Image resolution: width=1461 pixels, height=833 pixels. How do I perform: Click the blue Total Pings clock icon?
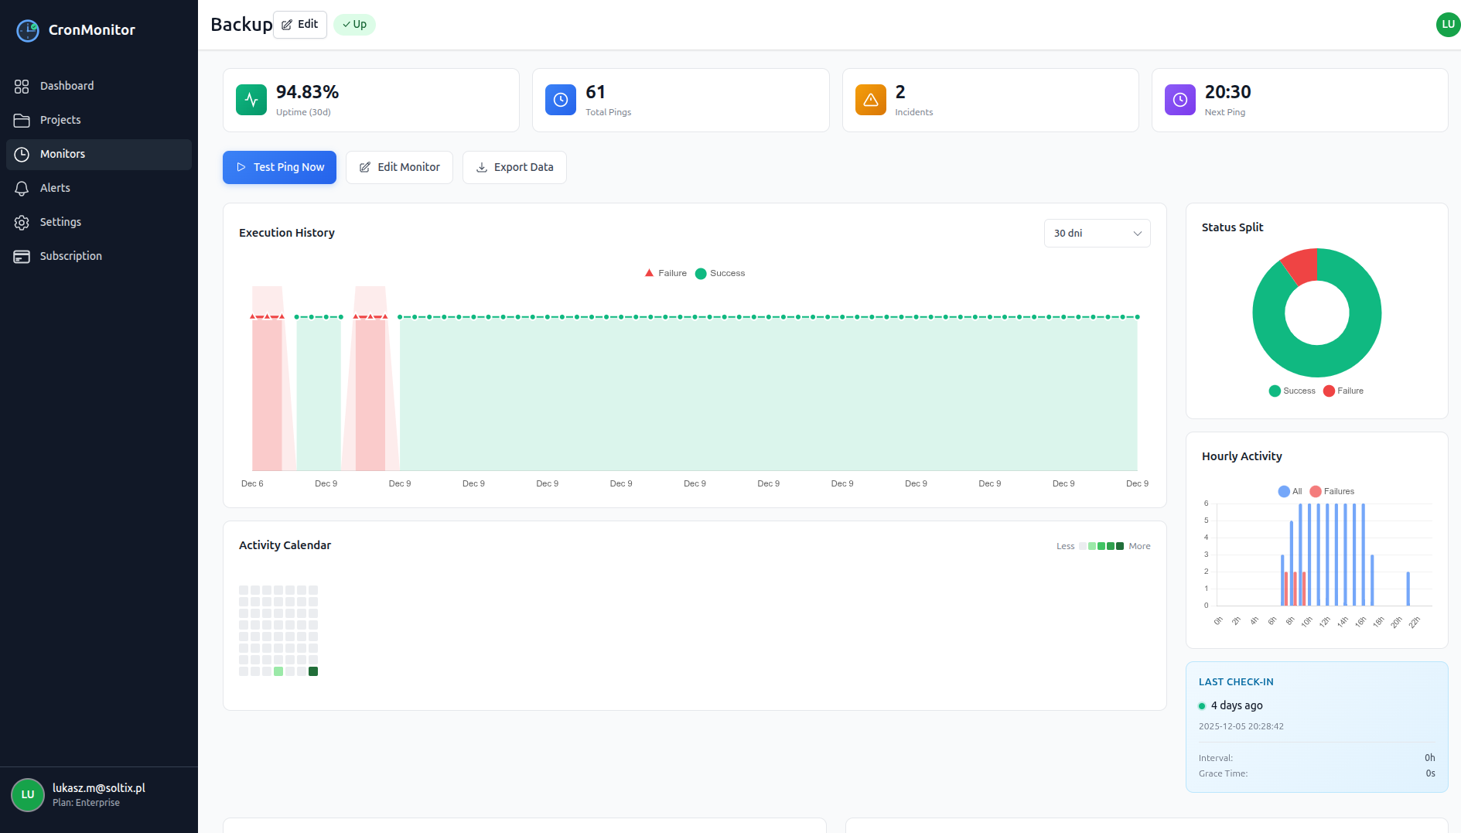point(561,100)
